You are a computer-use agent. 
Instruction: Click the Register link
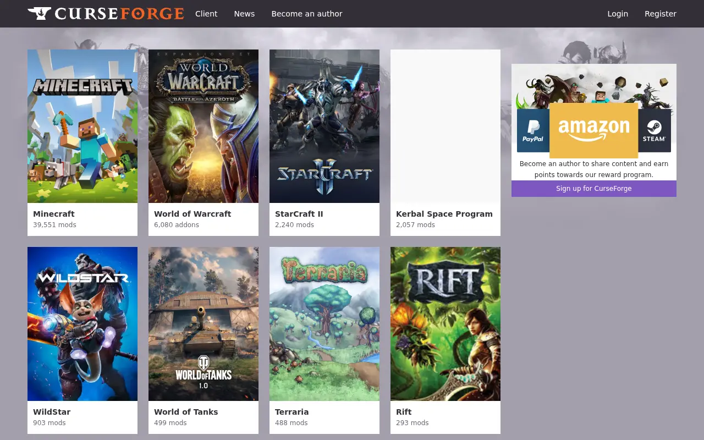(x=661, y=14)
